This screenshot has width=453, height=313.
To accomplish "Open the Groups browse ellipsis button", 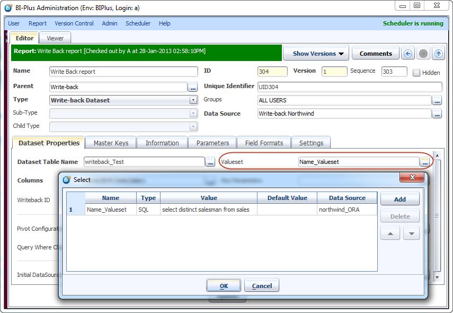I will point(437,100).
